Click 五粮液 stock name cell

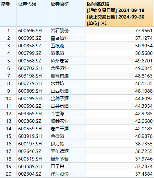(x=67, y=46)
